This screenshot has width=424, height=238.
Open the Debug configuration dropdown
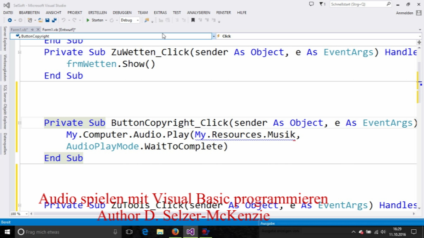138,20
